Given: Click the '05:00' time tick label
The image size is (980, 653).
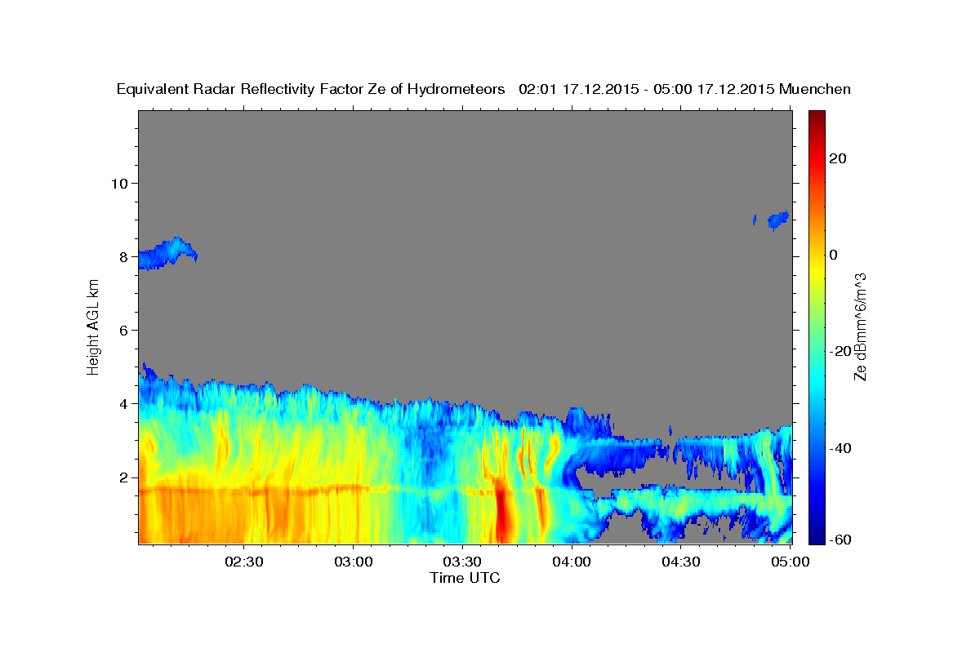Looking at the screenshot, I should coord(790,562).
